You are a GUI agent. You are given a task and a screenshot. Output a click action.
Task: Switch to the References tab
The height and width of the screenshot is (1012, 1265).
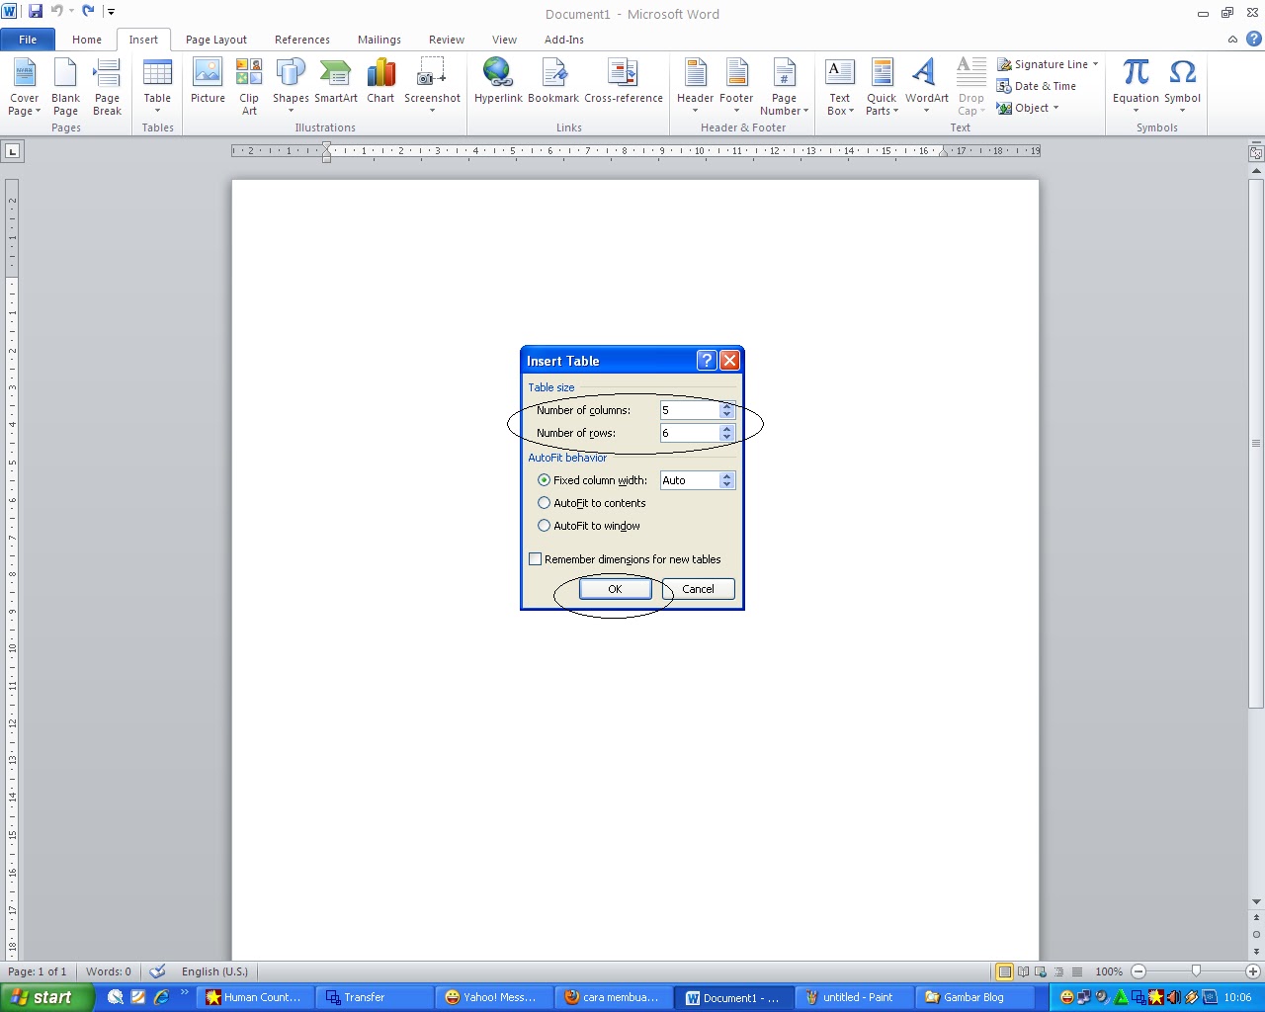tap(302, 40)
